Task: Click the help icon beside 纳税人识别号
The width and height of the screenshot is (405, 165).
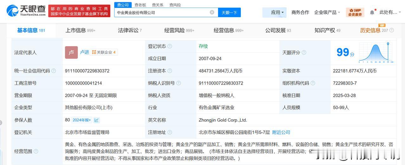Action: 179,83
